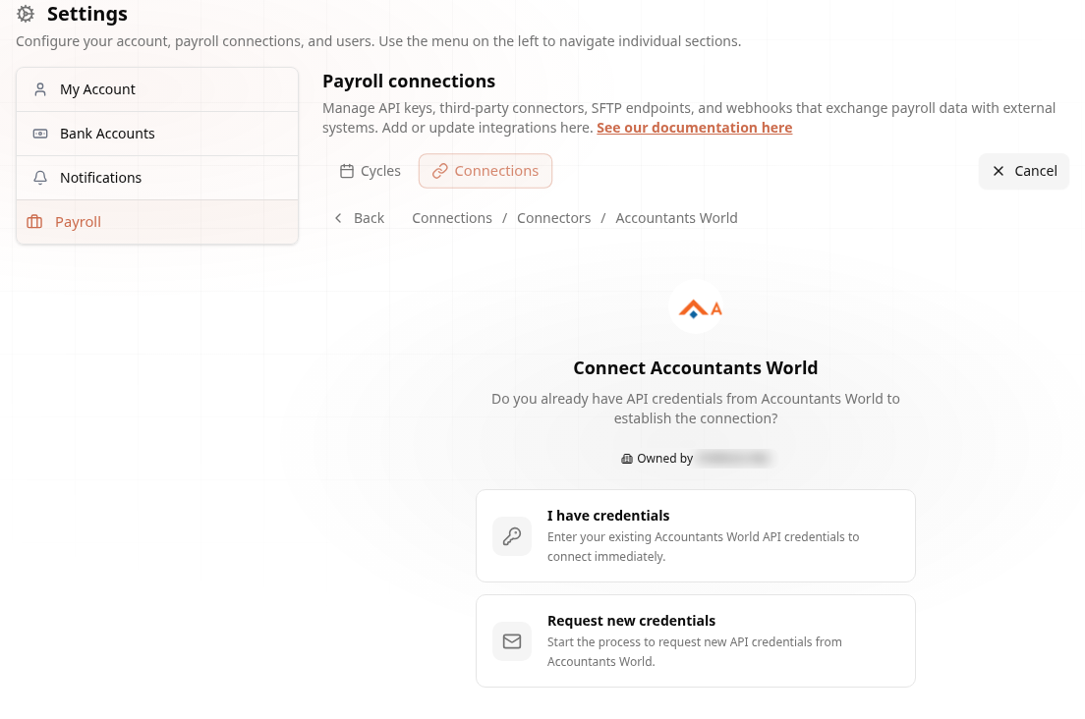The image size is (1085, 719).
Task: Click the Payroll connections heading
Action: 409,82
